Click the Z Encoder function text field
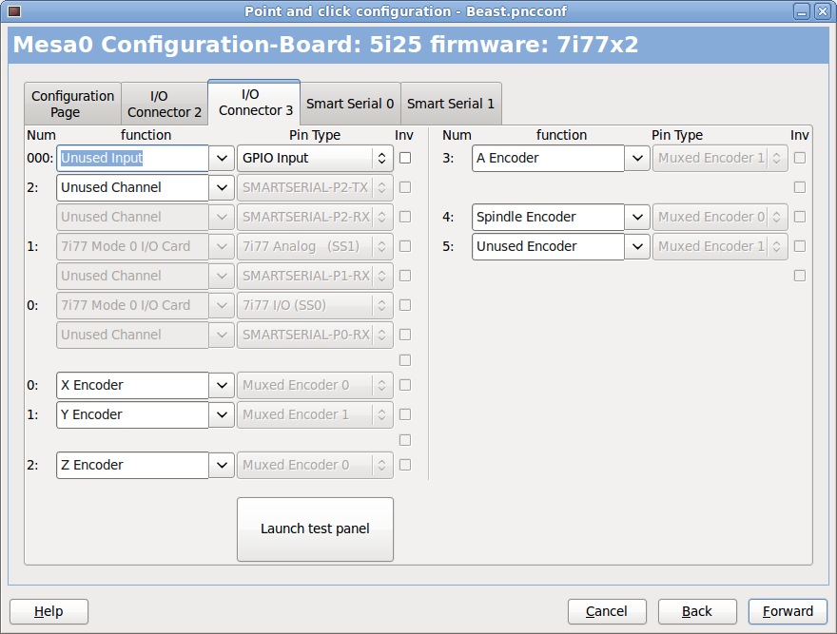 tap(132, 465)
